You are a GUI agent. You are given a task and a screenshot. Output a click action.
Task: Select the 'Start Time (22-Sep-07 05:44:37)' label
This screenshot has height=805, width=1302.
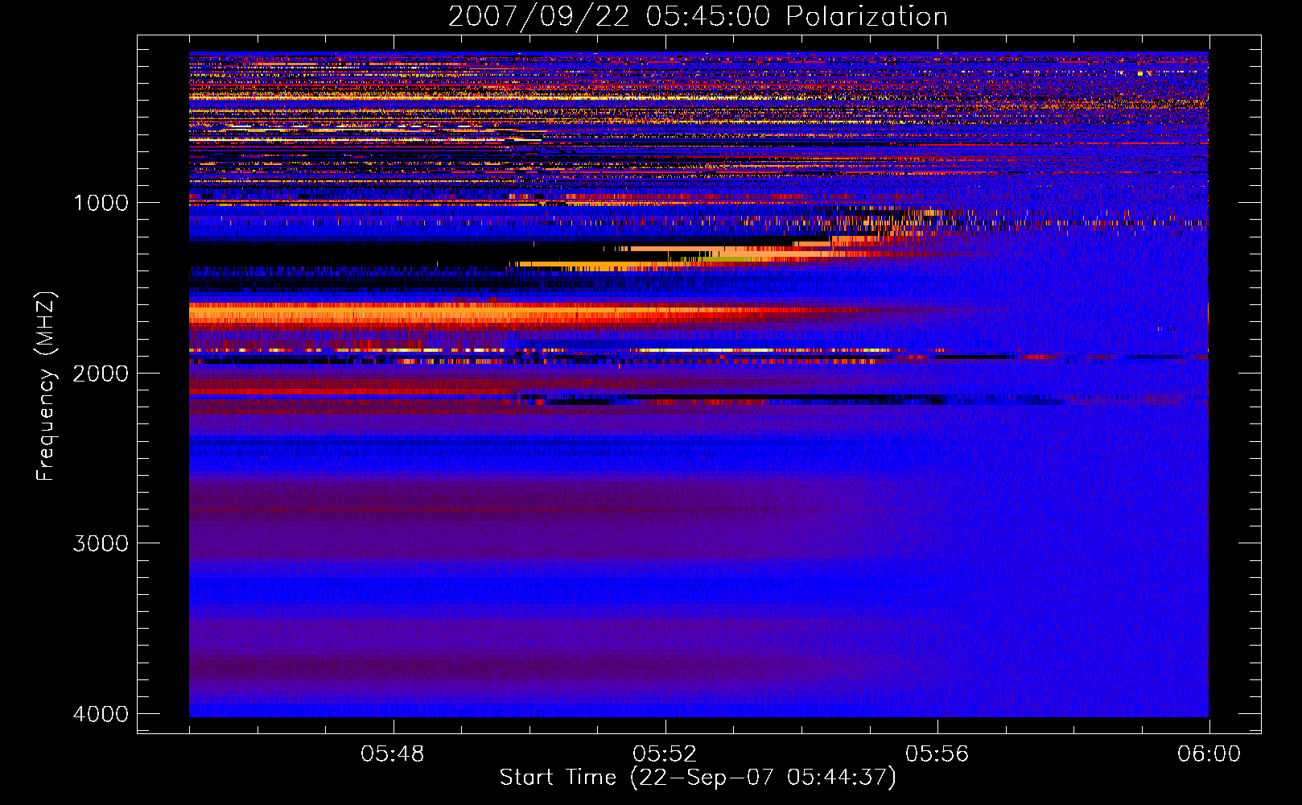pyautogui.click(x=698, y=778)
